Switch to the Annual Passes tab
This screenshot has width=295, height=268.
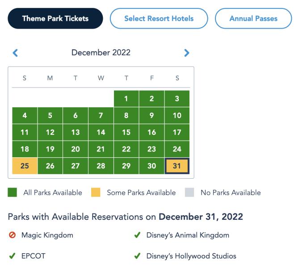pyautogui.click(x=253, y=19)
